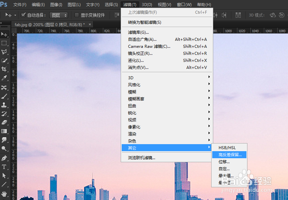The image size is (288, 200).
Task: Choose 转换为智能滤镜(S)
Action: point(167,22)
